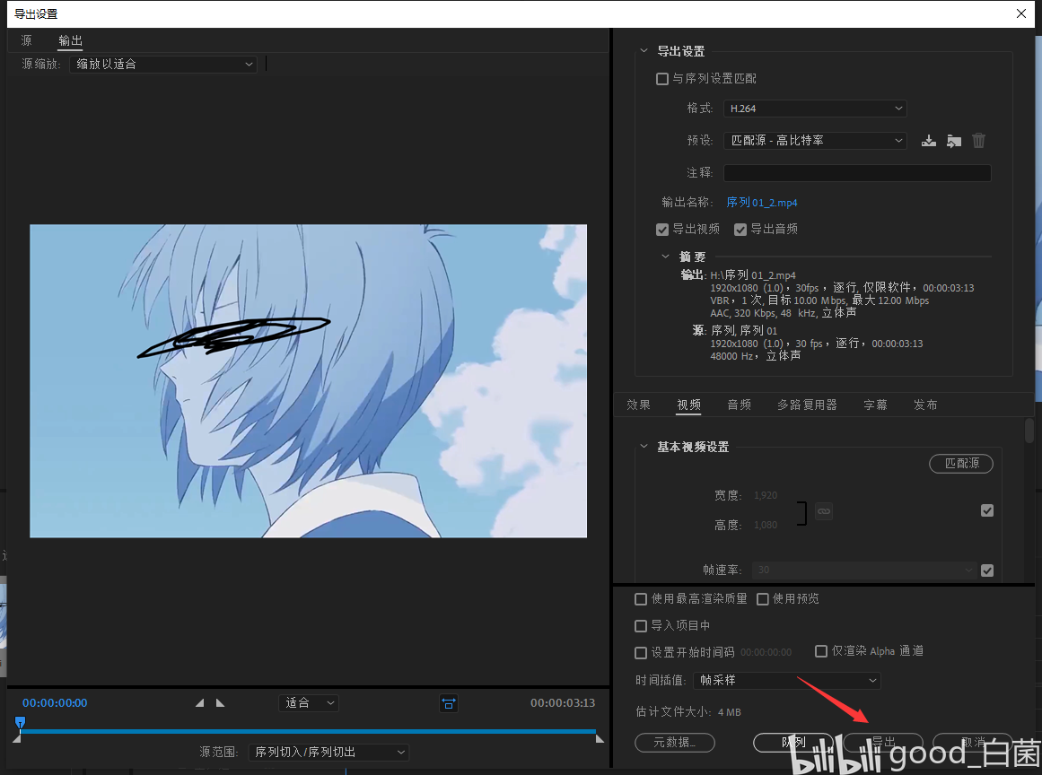
Task: Open the 音频 tab
Action: pyautogui.click(x=739, y=405)
